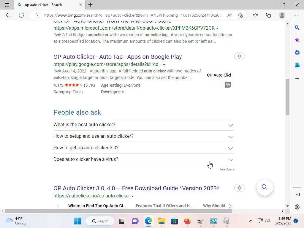
Task: Open Microsoft Store from taskbar
Action: (x=174, y=221)
